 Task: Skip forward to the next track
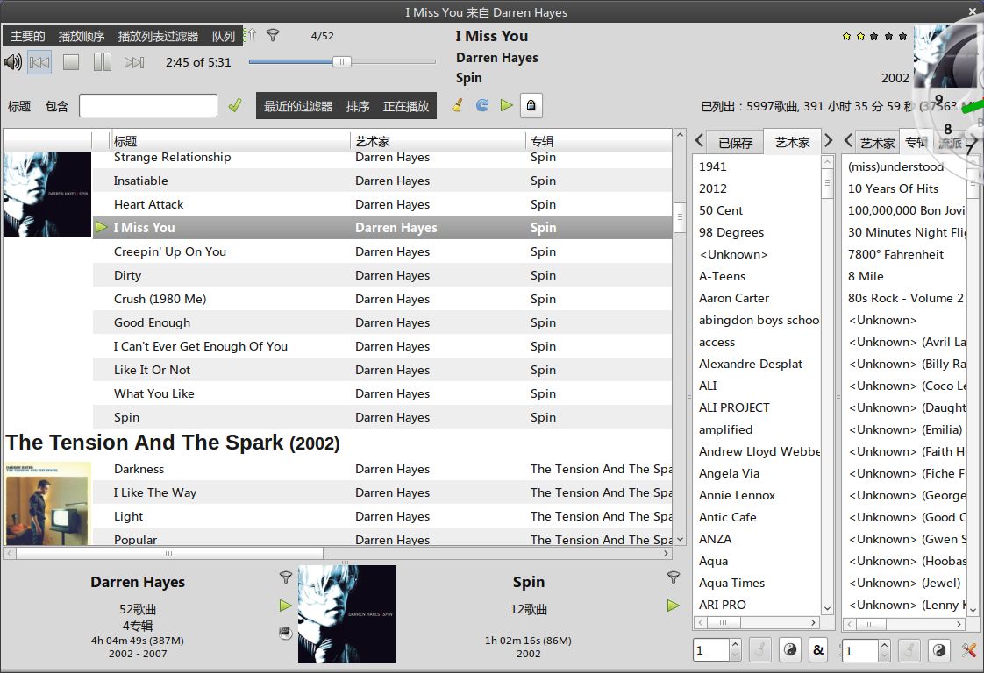(x=133, y=62)
